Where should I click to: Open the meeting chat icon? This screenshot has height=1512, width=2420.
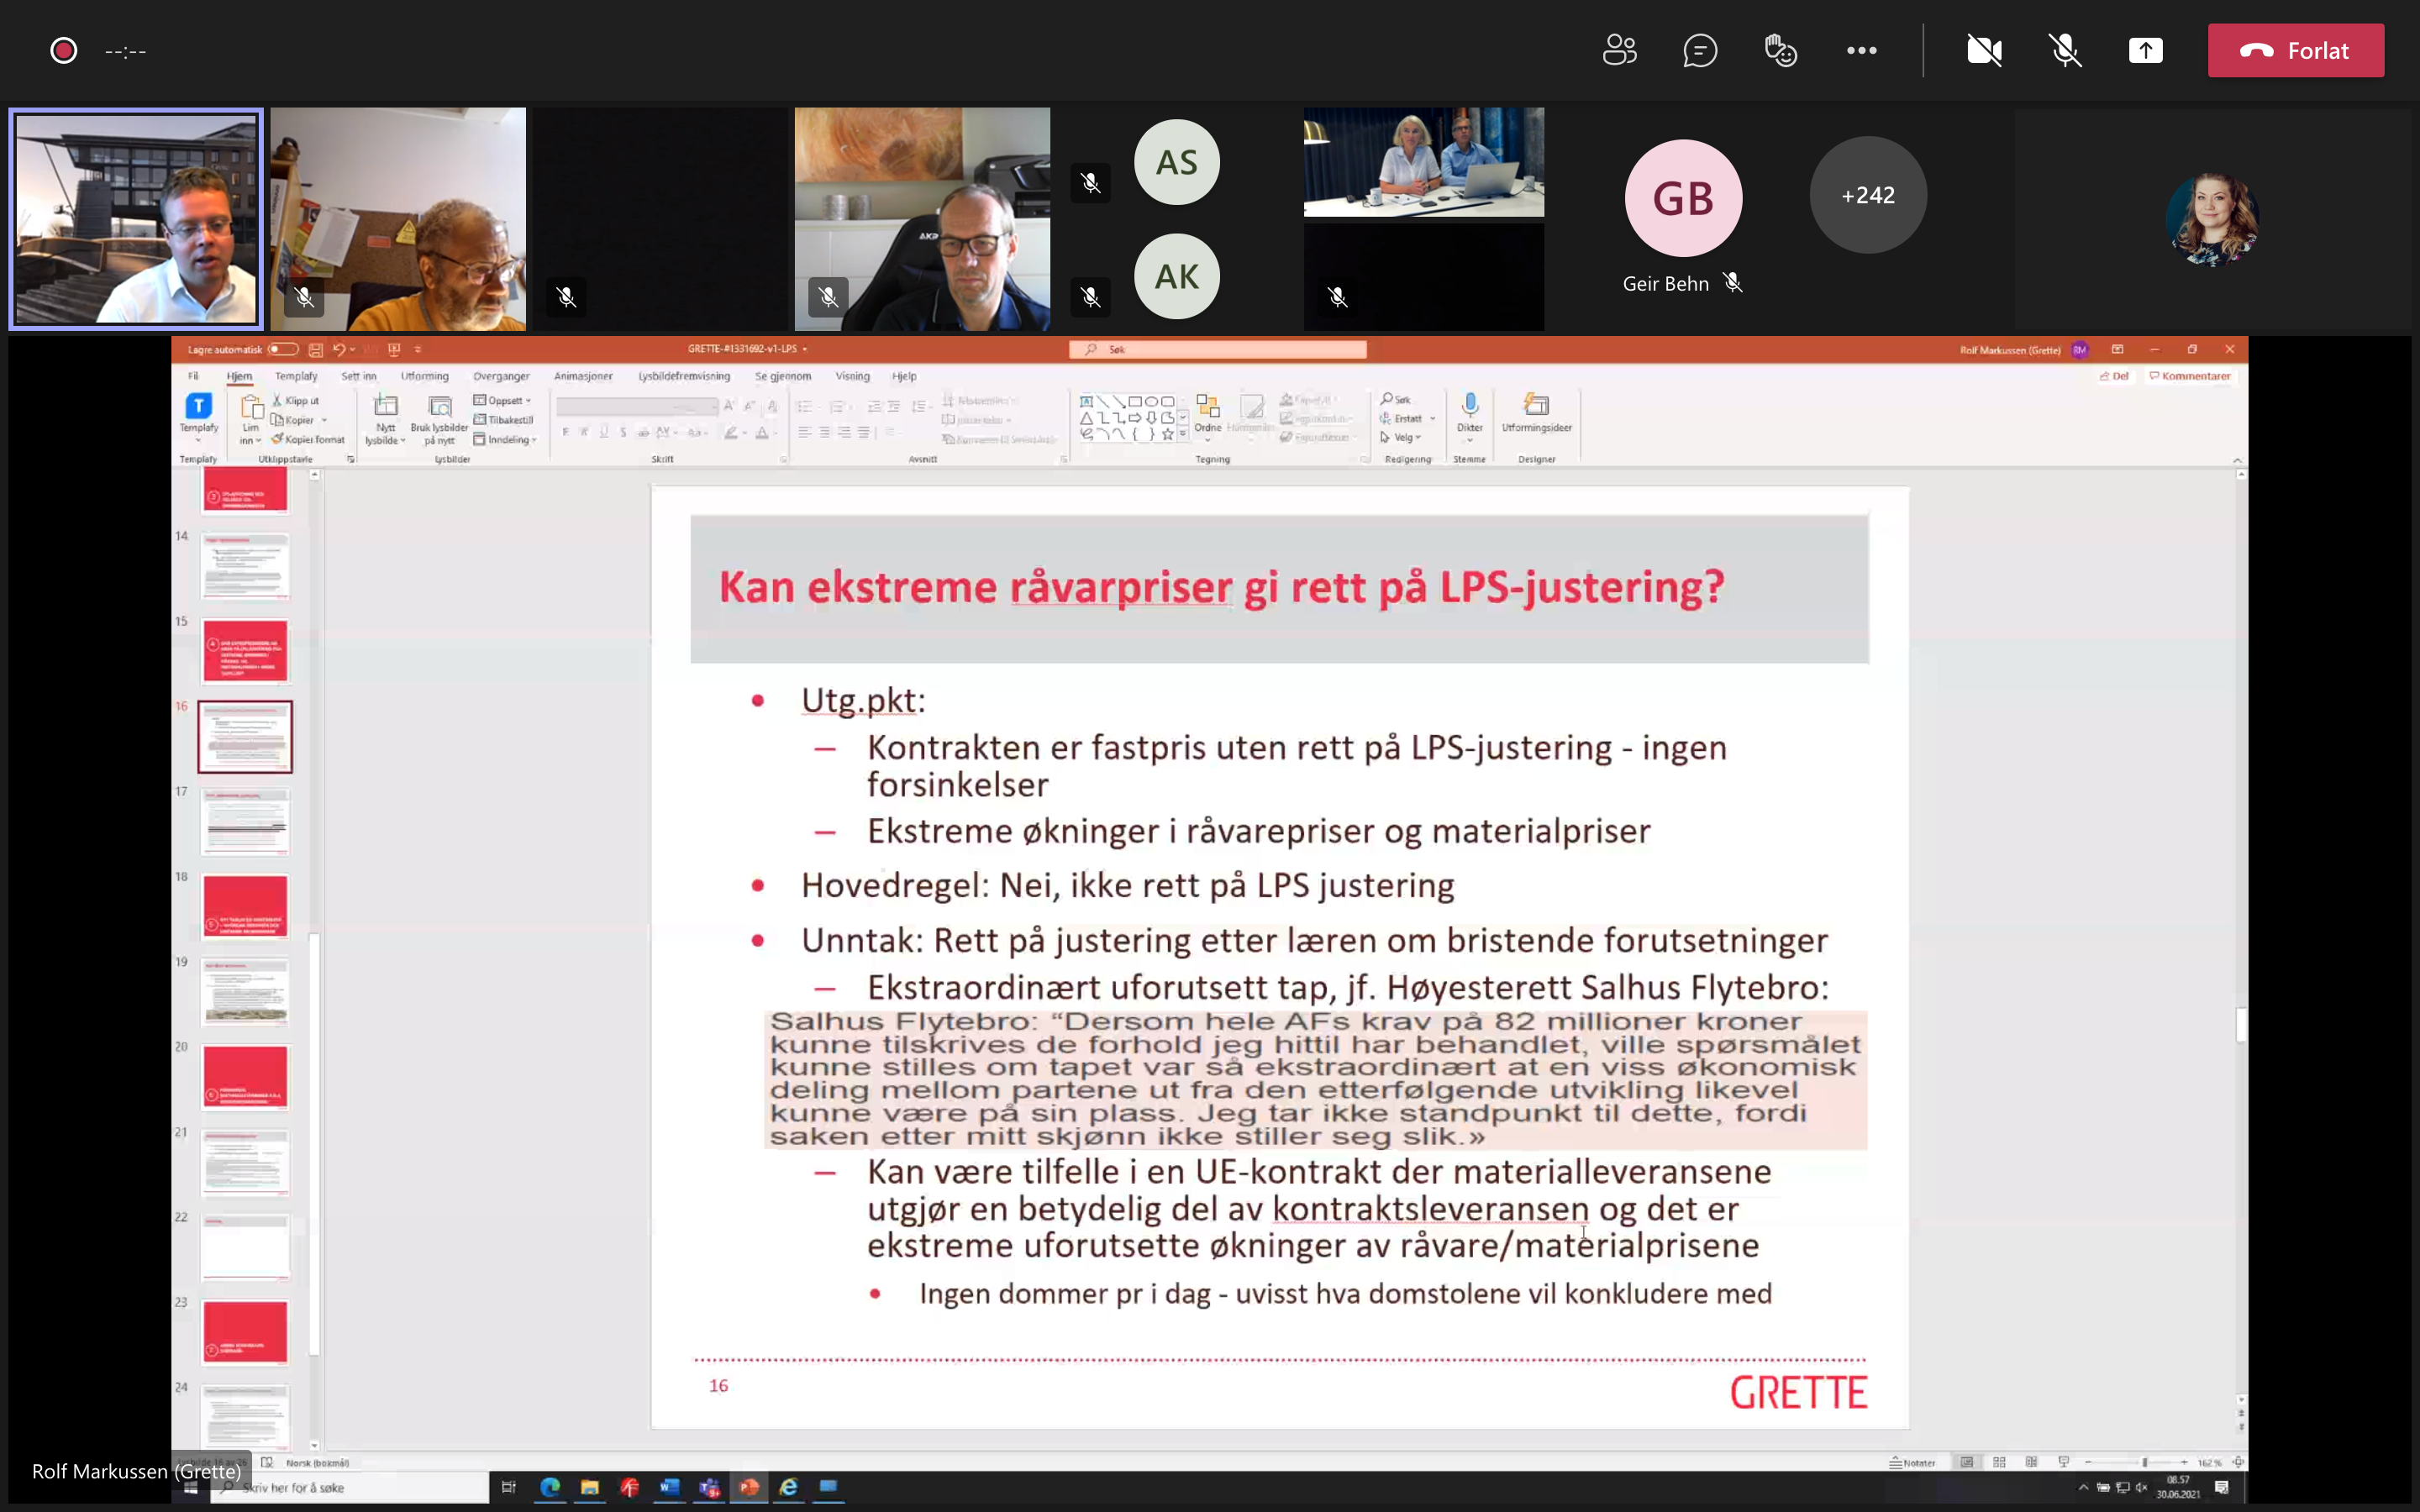click(x=1700, y=50)
